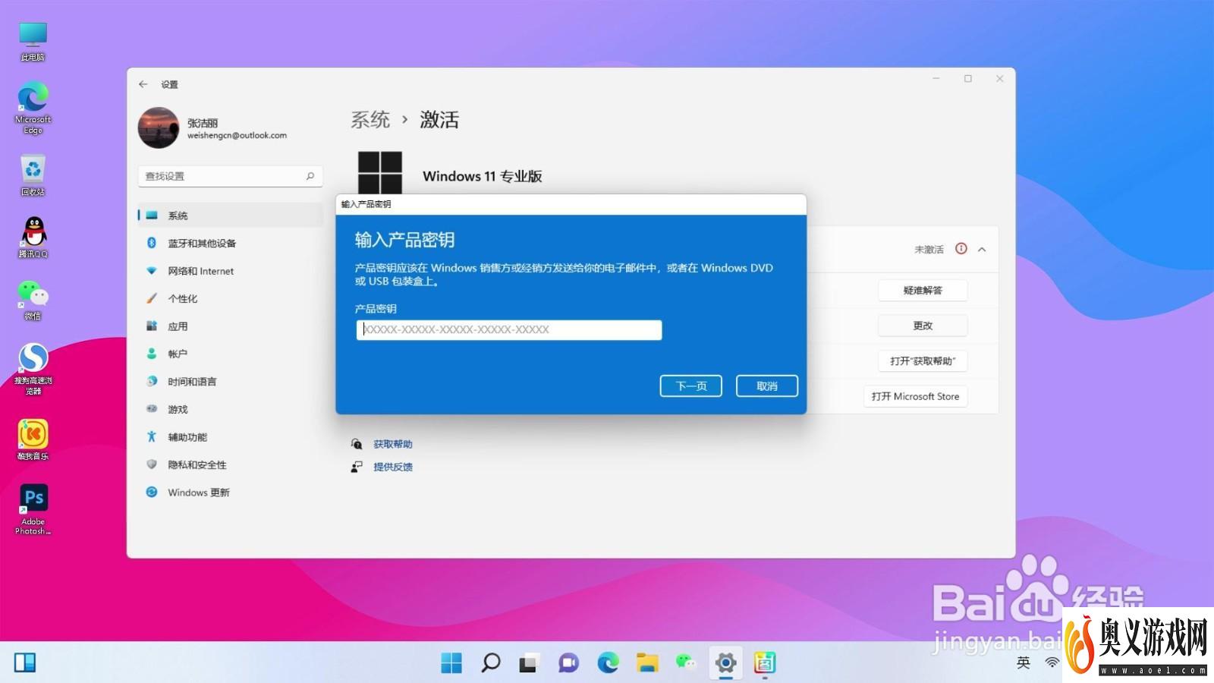
Task: Click the not-activated warning icon
Action: click(x=961, y=249)
